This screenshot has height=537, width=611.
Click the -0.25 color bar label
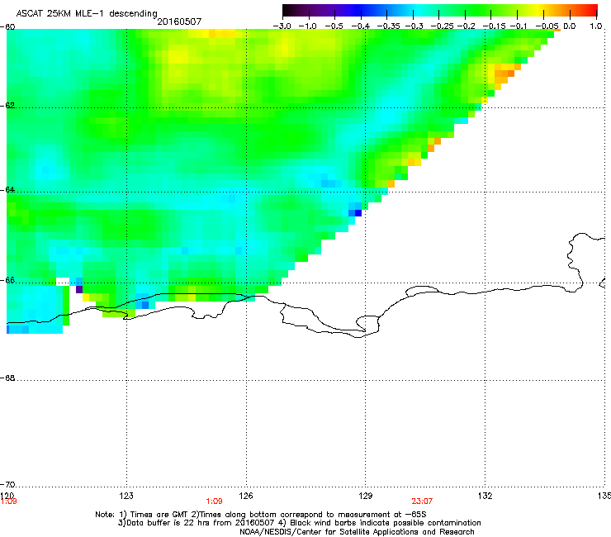[442, 26]
